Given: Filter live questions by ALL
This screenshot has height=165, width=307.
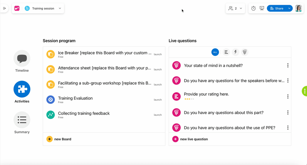Looking at the screenshot, I should [215, 52].
